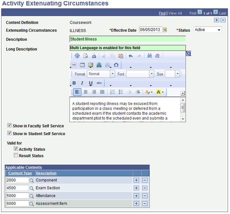The width and height of the screenshot is (230, 214).
Task: Toggle strikethrough formatting
Action: click(x=99, y=83)
